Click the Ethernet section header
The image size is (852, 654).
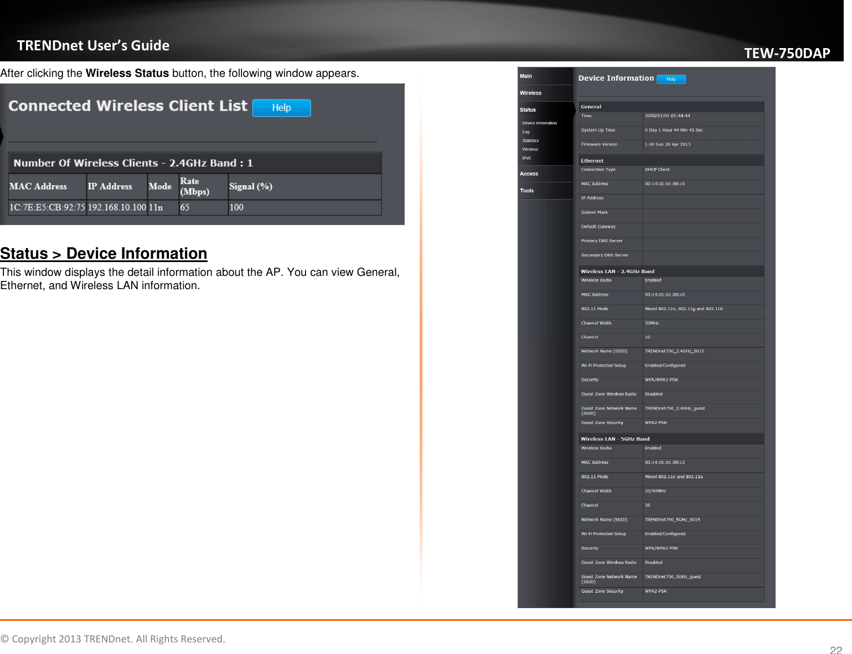[x=671, y=161]
